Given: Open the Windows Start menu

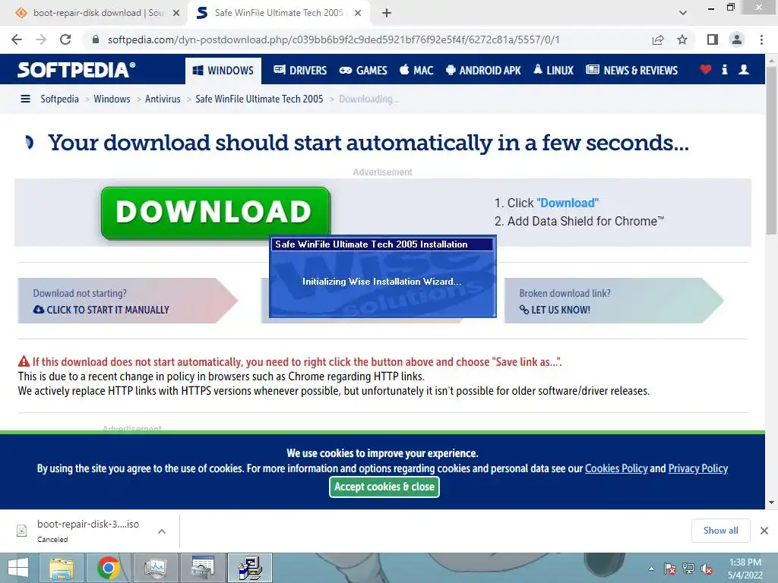Looking at the screenshot, I should click(x=18, y=568).
